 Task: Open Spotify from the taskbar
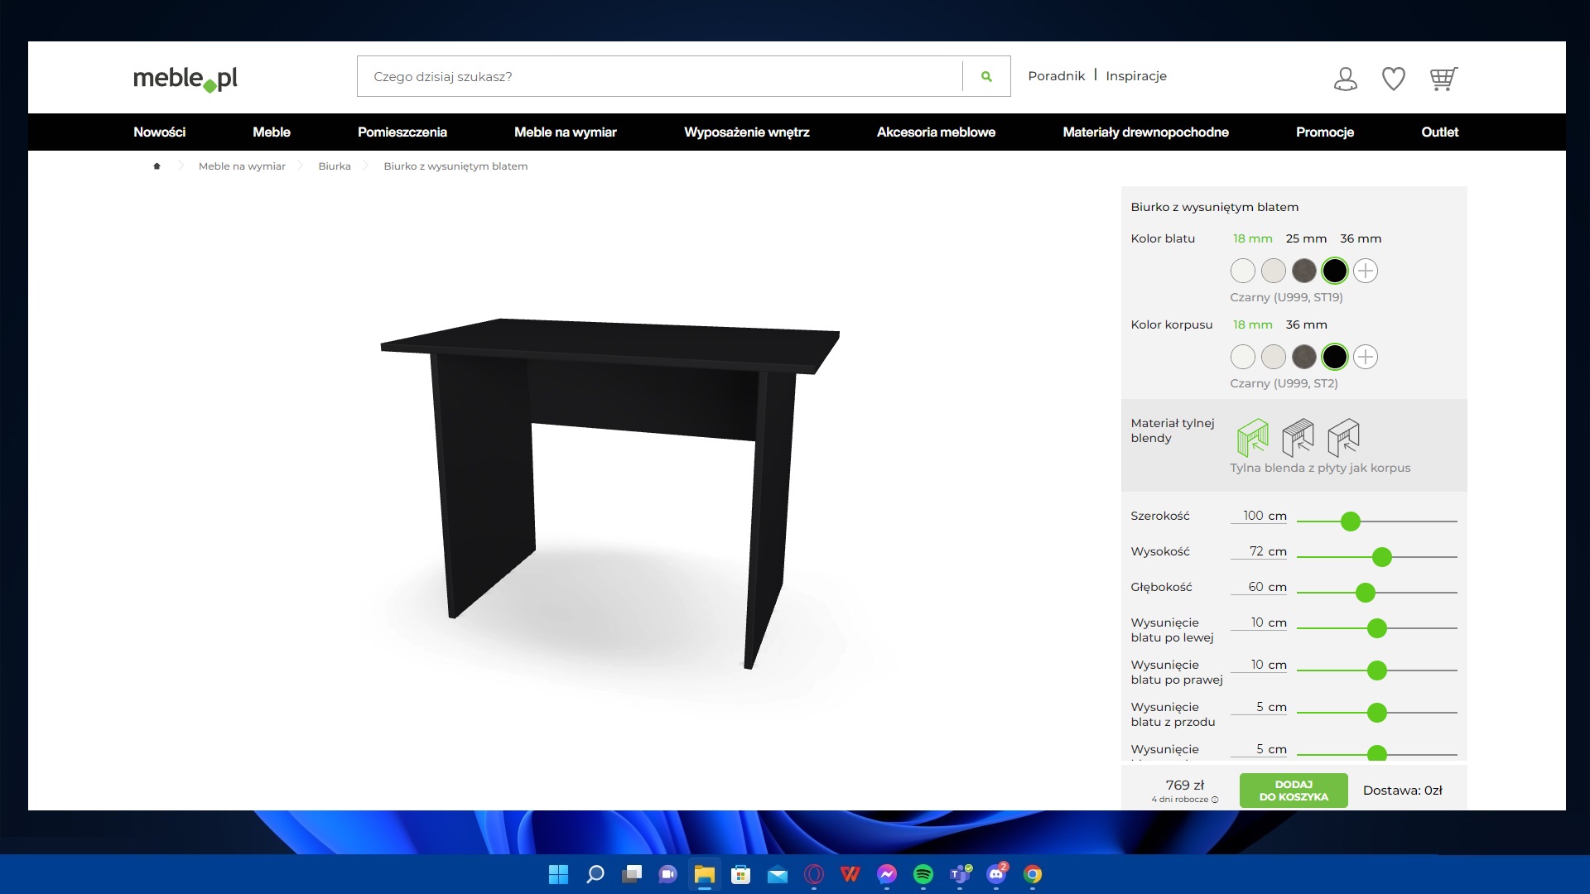pos(923,874)
